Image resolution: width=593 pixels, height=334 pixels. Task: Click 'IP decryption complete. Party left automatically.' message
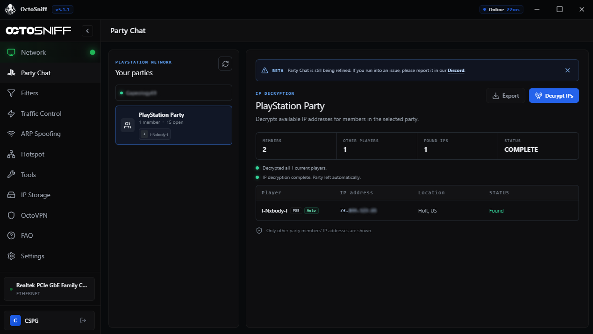click(312, 178)
